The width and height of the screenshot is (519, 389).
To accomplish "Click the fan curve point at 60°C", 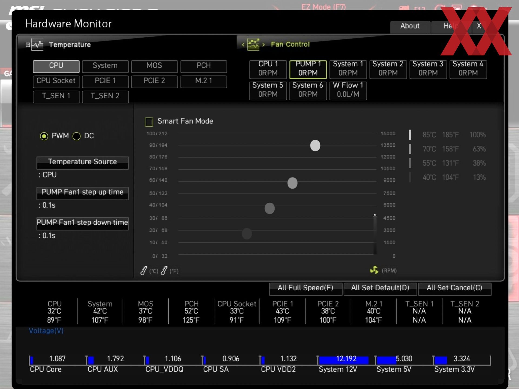I will coord(292,183).
